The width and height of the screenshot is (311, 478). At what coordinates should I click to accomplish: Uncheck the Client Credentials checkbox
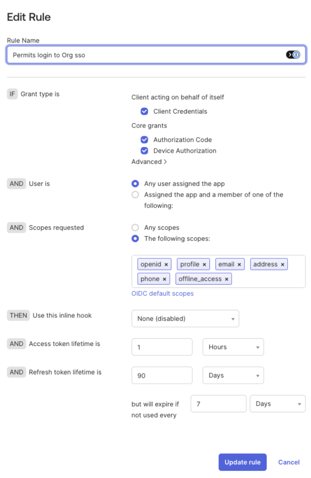coord(145,111)
